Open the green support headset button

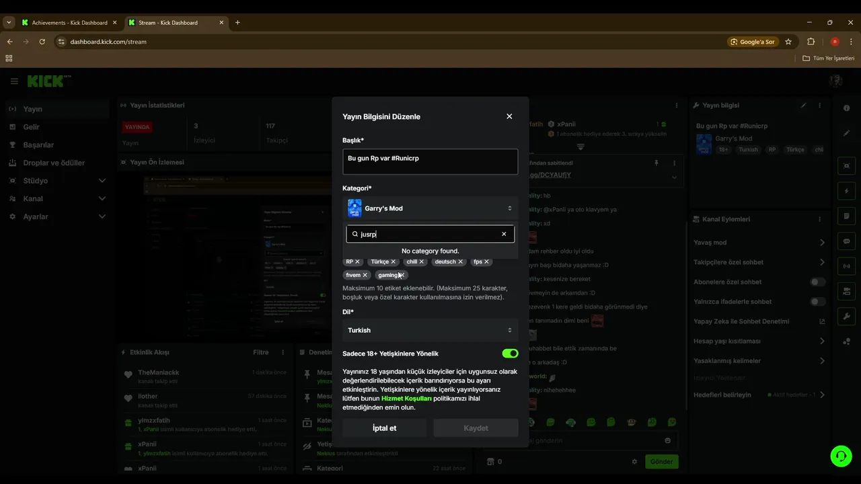[841, 456]
